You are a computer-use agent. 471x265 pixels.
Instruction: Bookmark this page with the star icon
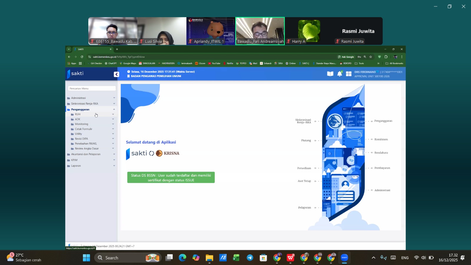coord(371,57)
